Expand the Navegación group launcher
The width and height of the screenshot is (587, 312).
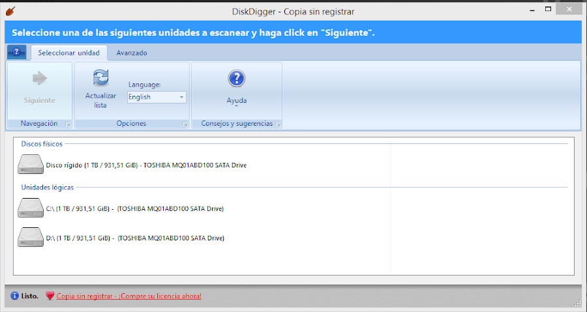[x=68, y=124]
